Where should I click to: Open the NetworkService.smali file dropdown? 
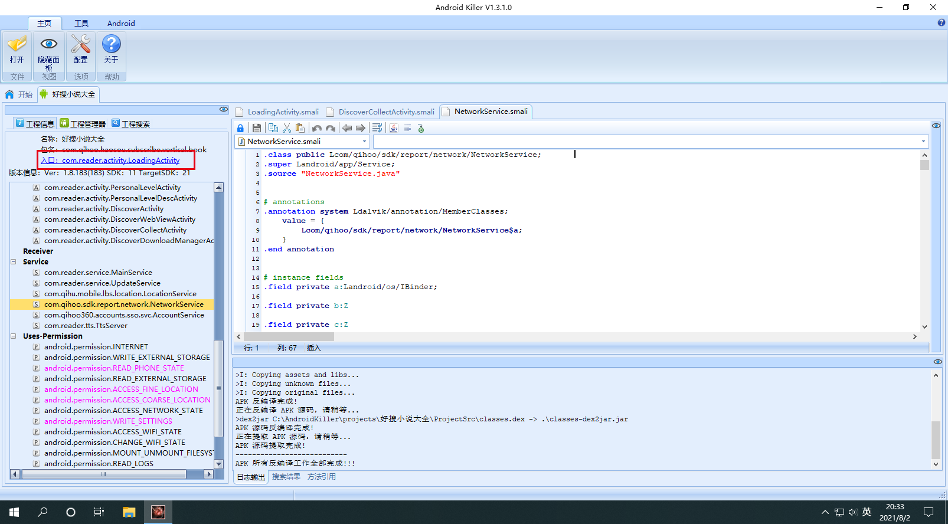tap(364, 142)
